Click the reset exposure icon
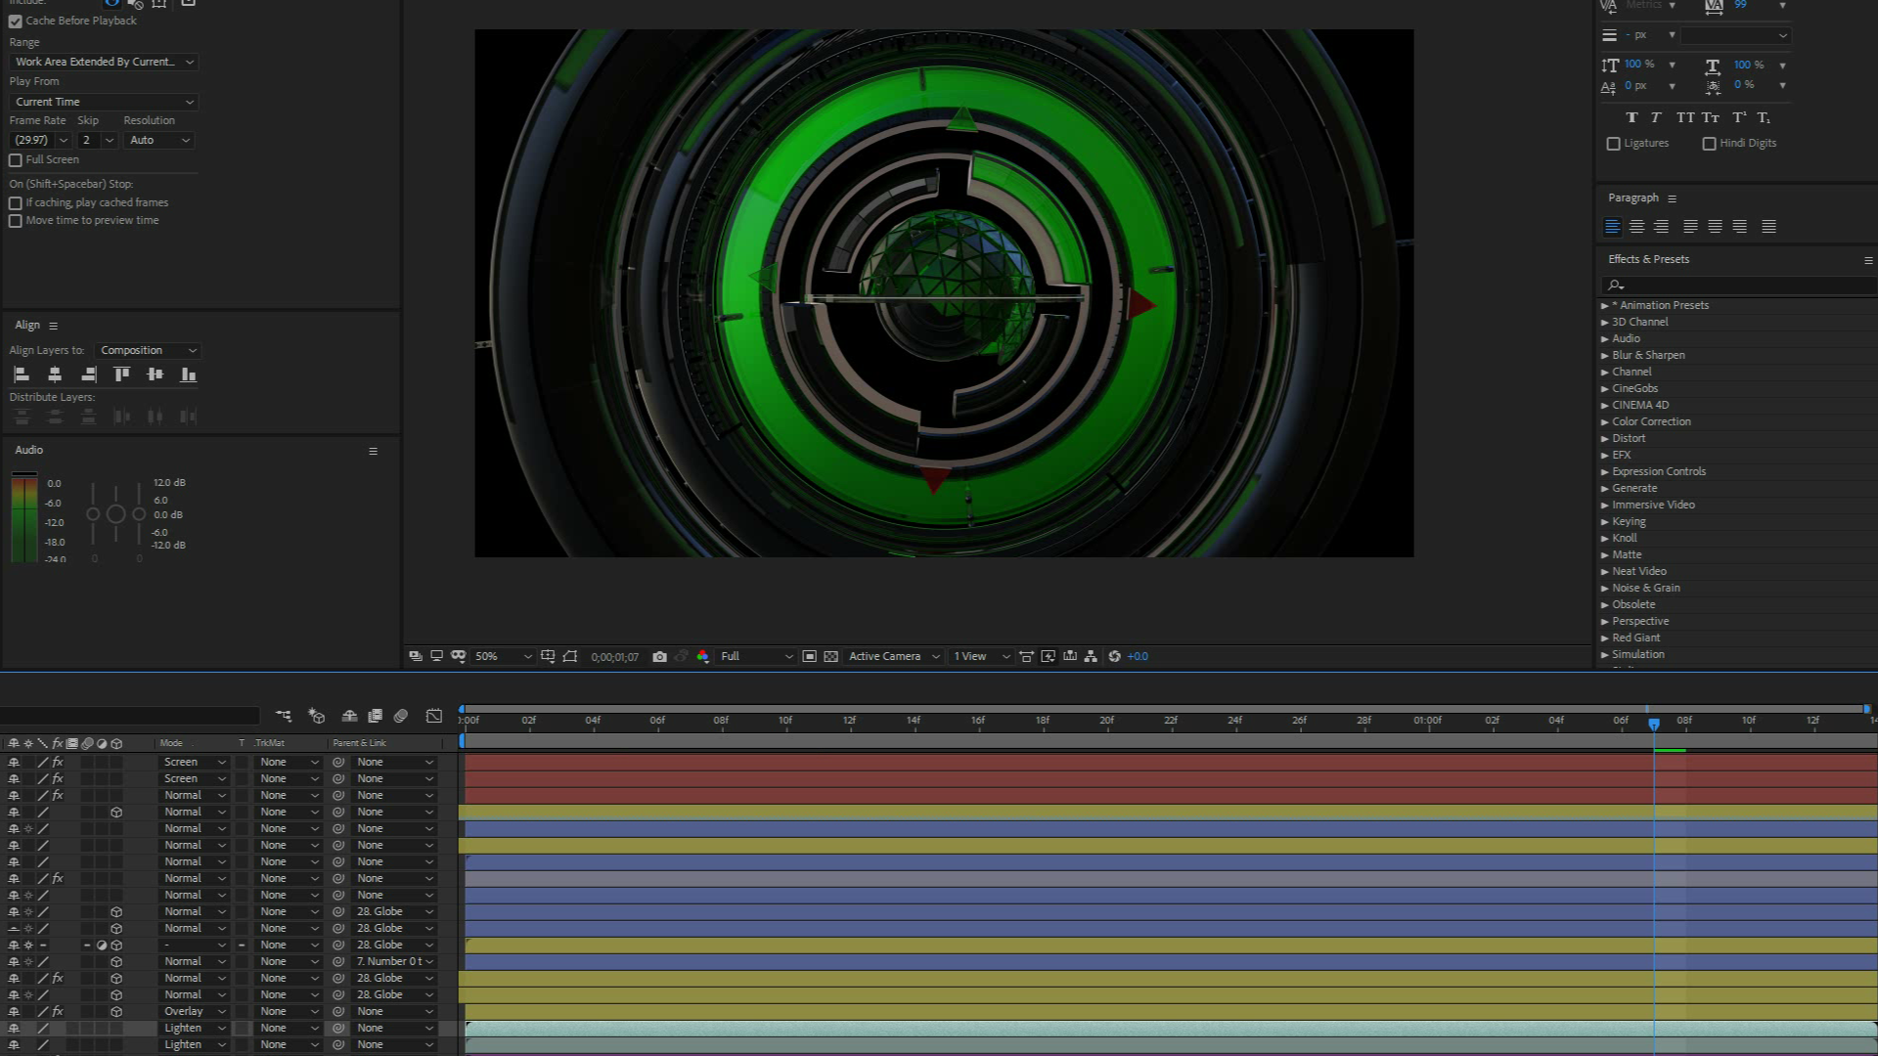 tap(1114, 657)
